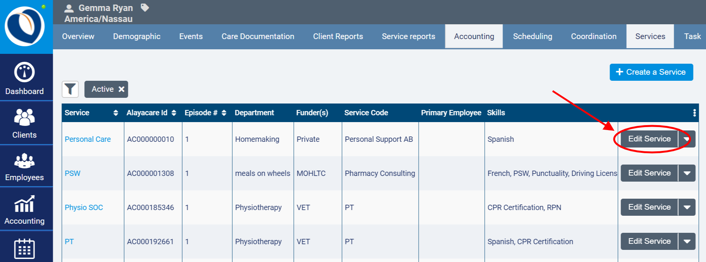Open the table column options kebab menu
This screenshot has height=262, width=706.
[x=694, y=113]
